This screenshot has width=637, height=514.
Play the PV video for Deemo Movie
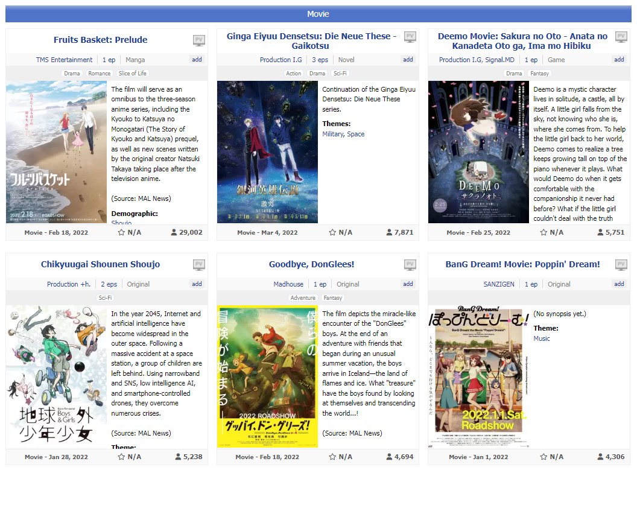click(x=621, y=37)
